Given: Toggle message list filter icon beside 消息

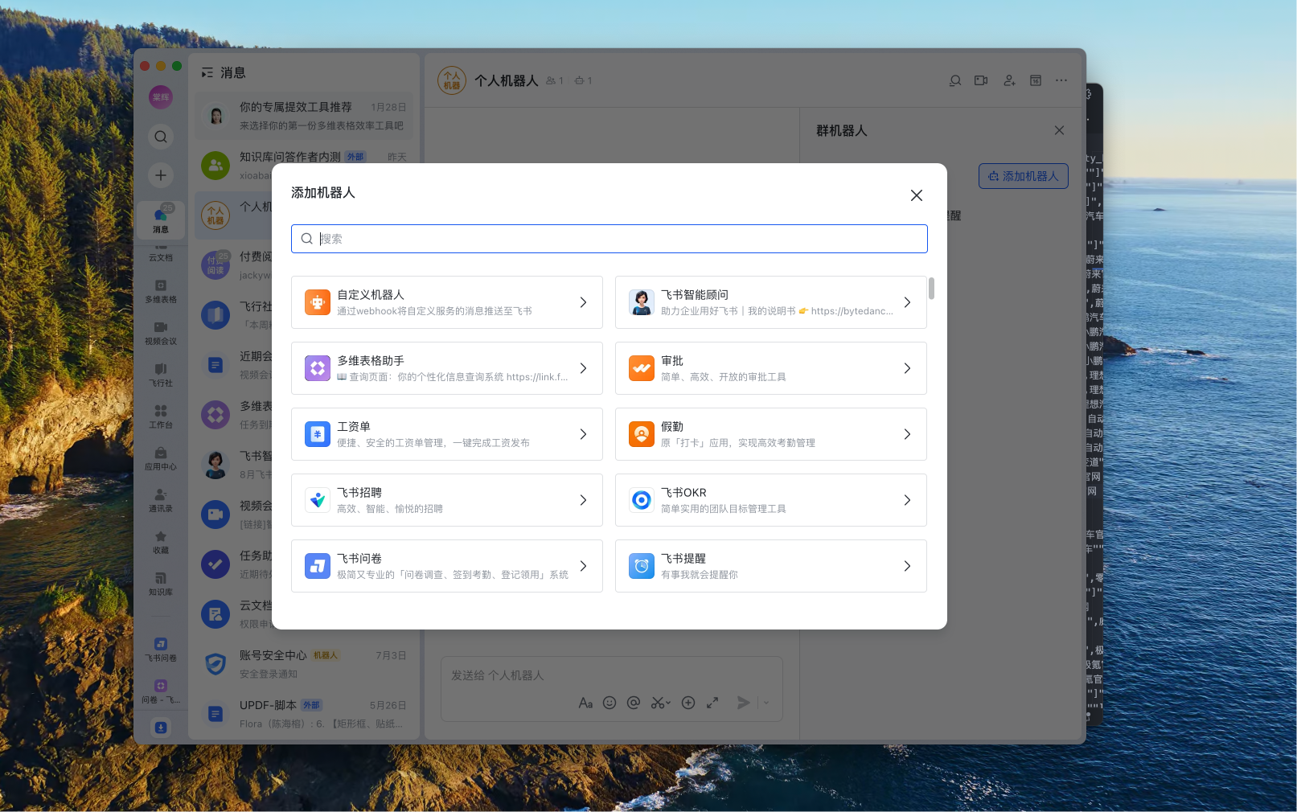Looking at the screenshot, I should [207, 72].
